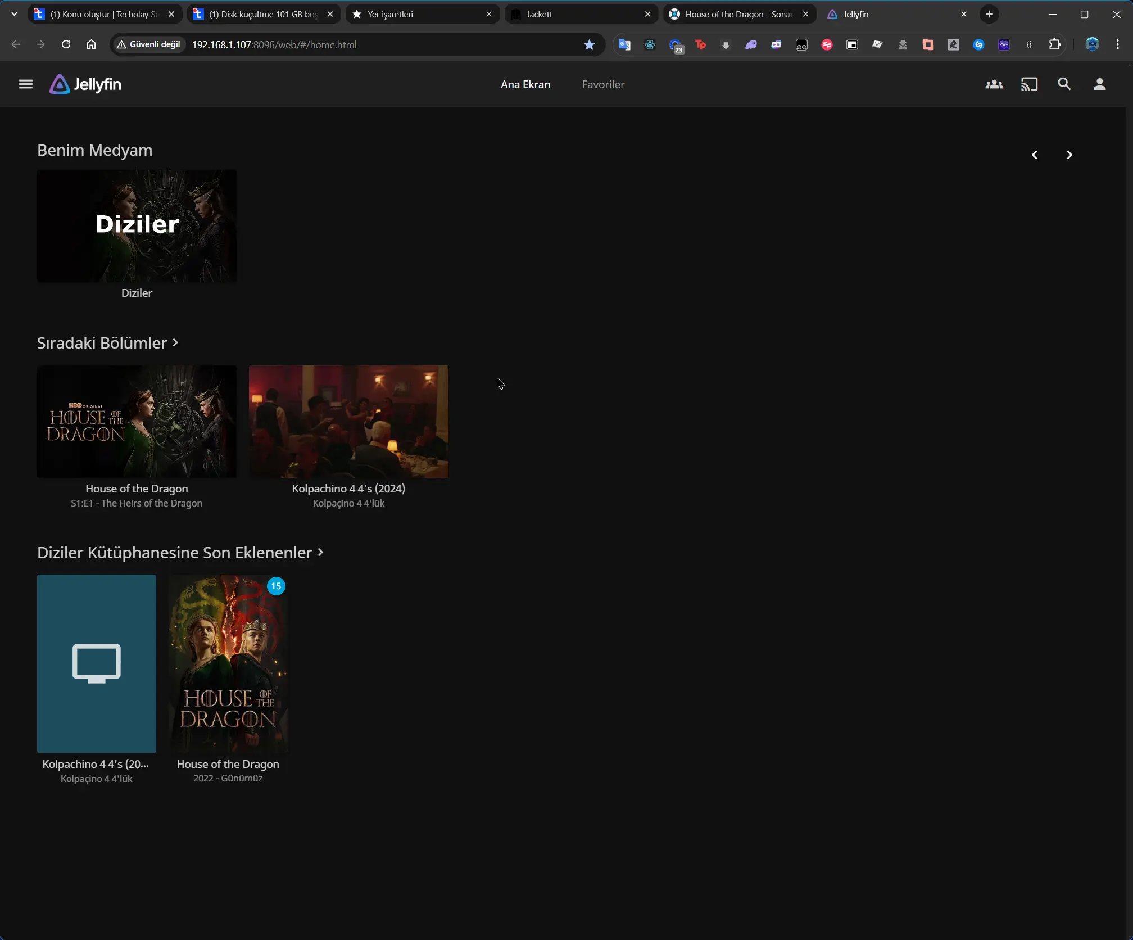Open House of the Dragon poster
Image resolution: width=1133 pixels, height=940 pixels.
pos(228,663)
